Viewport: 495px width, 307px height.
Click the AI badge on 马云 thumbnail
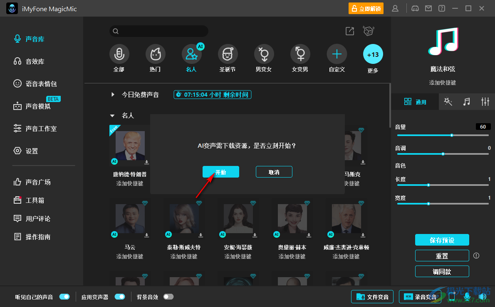point(114,234)
